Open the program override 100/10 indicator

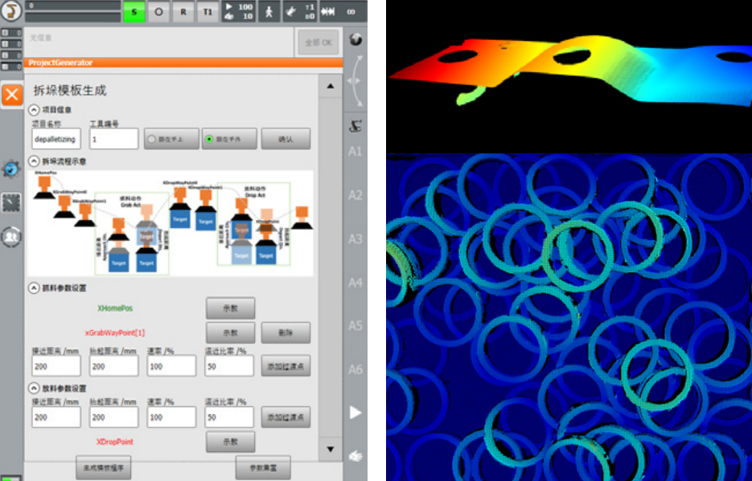239,11
